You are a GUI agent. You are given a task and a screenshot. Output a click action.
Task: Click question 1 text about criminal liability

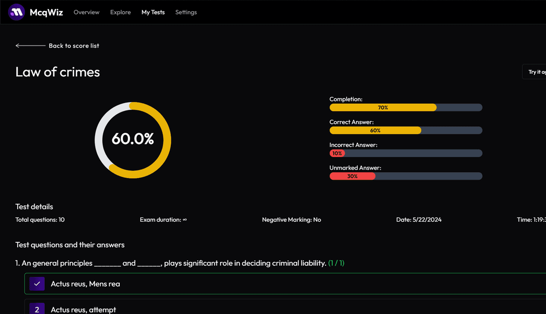click(171, 263)
